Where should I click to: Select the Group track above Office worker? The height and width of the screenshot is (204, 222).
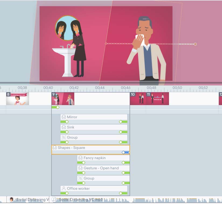coord(103,178)
